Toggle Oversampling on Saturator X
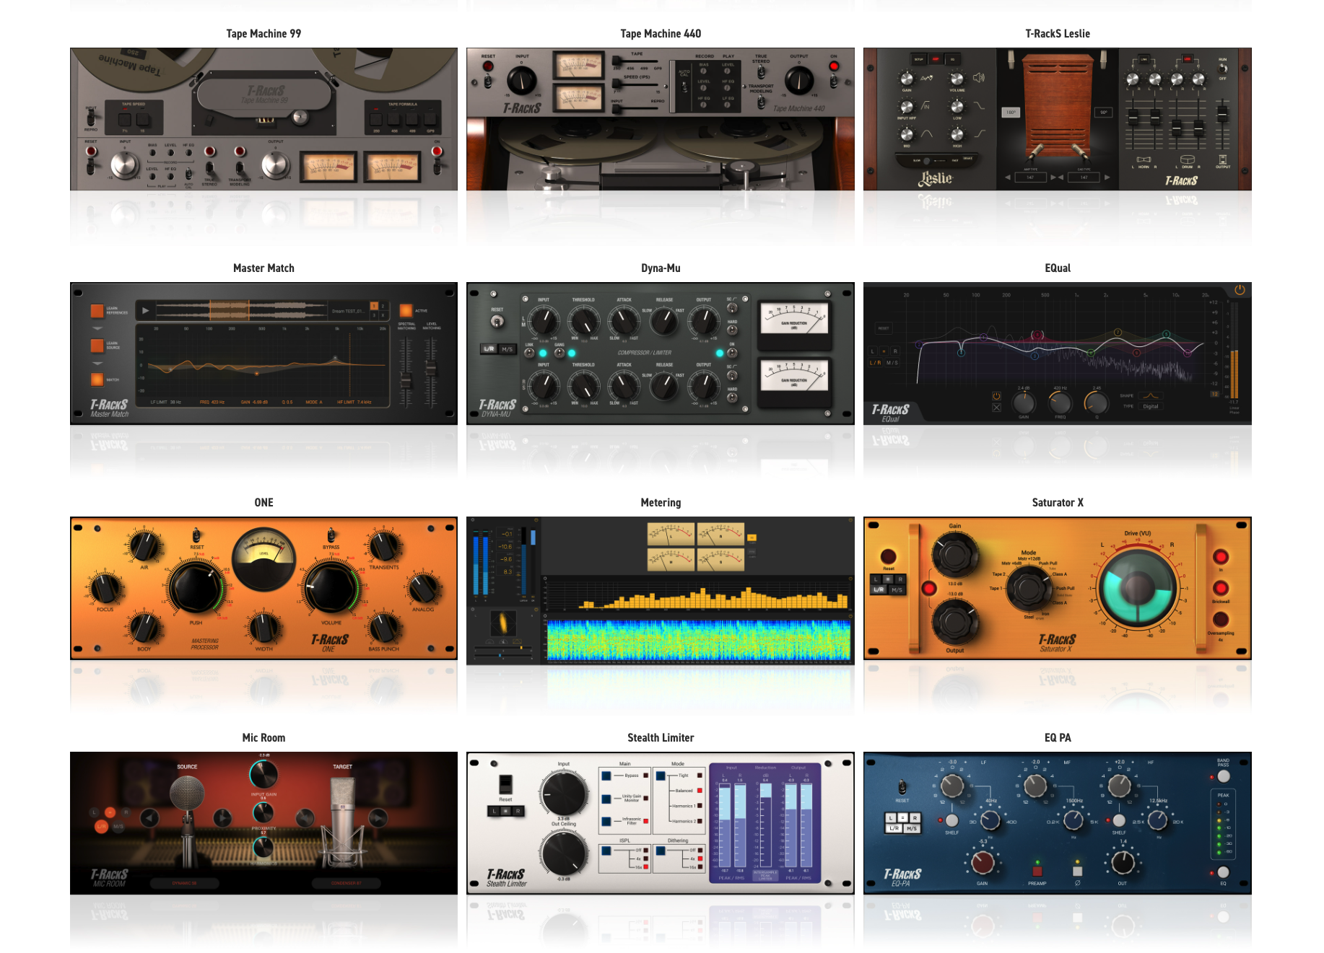The height and width of the screenshot is (953, 1324). click(1221, 619)
